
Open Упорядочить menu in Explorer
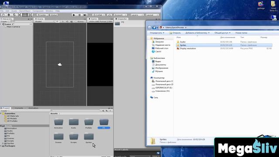157,33
